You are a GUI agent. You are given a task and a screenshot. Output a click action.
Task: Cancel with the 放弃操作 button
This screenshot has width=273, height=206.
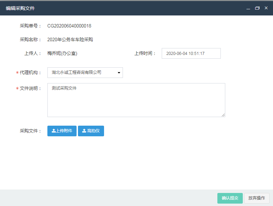pyautogui.click(x=257, y=198)
